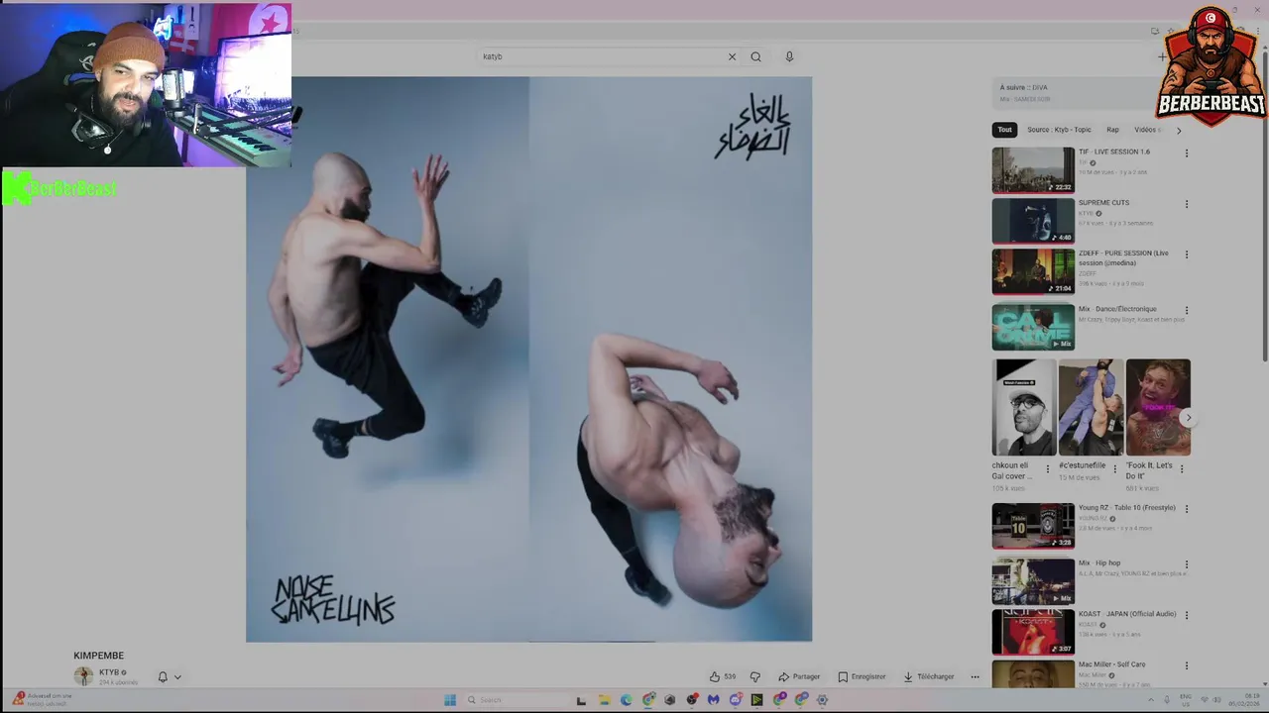The width and height of the screenshot is (1269, 713).
Task: Click the notification bell for KTYB
Action: point(163,677)
